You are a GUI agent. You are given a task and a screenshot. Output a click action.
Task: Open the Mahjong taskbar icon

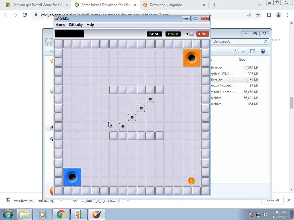click(x=78, y=214)
